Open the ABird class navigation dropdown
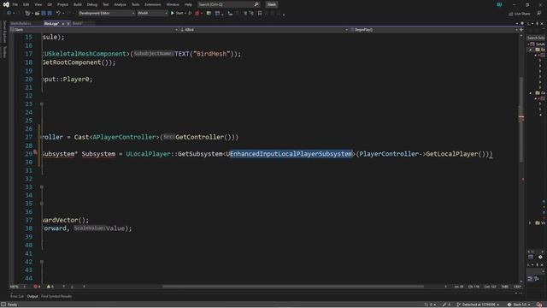The width and height of the screenshot is (547, 308). [x=264, y=30]
